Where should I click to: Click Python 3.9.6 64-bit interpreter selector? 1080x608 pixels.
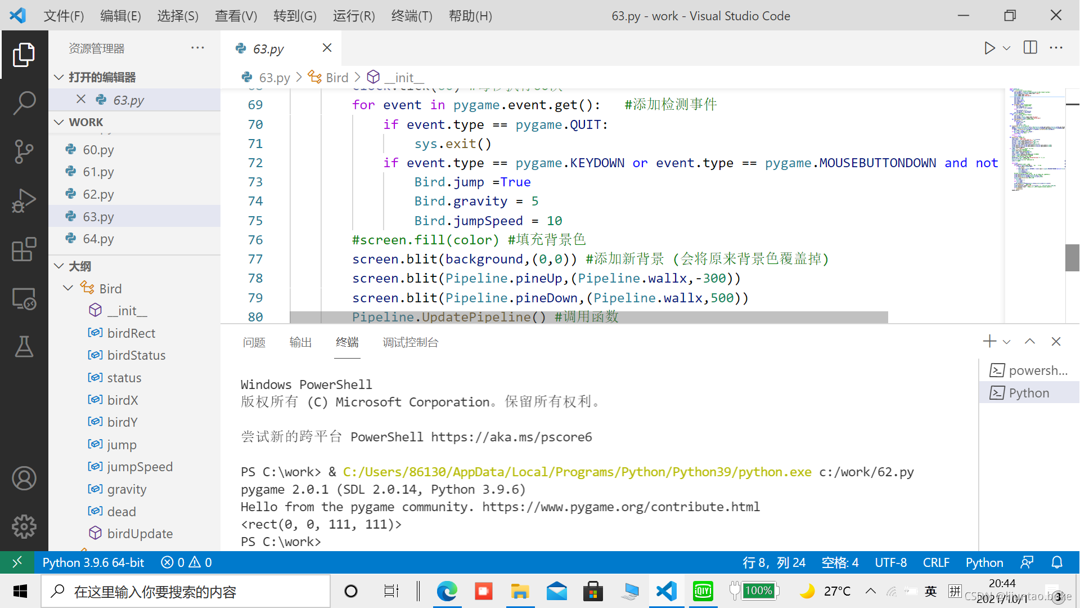[x=93, y=562]
